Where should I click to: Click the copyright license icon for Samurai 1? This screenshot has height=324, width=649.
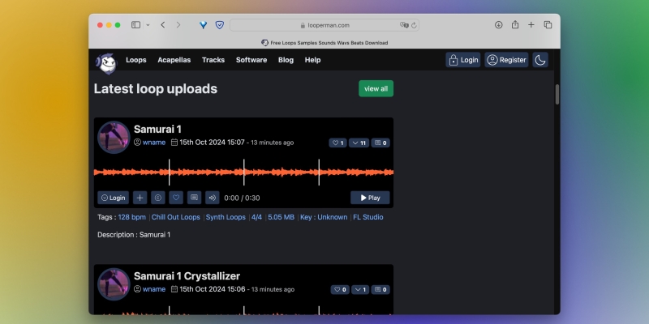pyautogui.click(x=157, y=197)
